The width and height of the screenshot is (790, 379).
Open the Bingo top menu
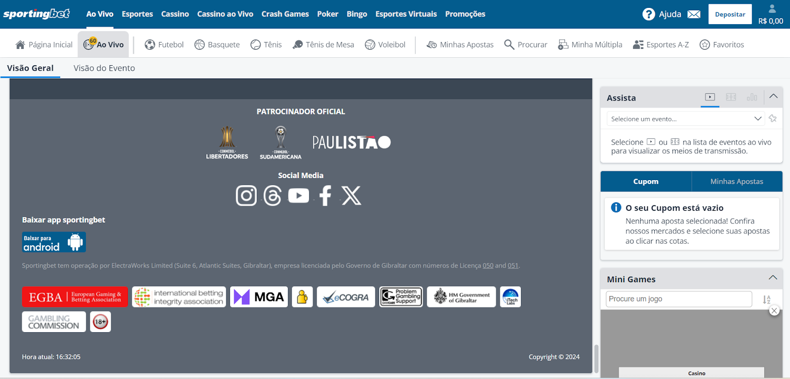pos(356,14)
